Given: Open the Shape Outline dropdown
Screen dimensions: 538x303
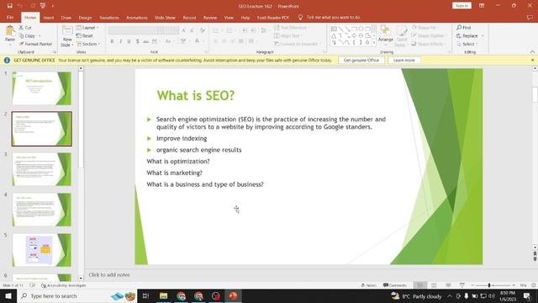Looking at the screenshot, I should pyautogui.click(x=430, y=35).
